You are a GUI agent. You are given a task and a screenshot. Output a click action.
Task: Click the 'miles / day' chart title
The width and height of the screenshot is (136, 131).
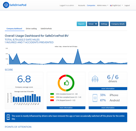coord(66,46)
